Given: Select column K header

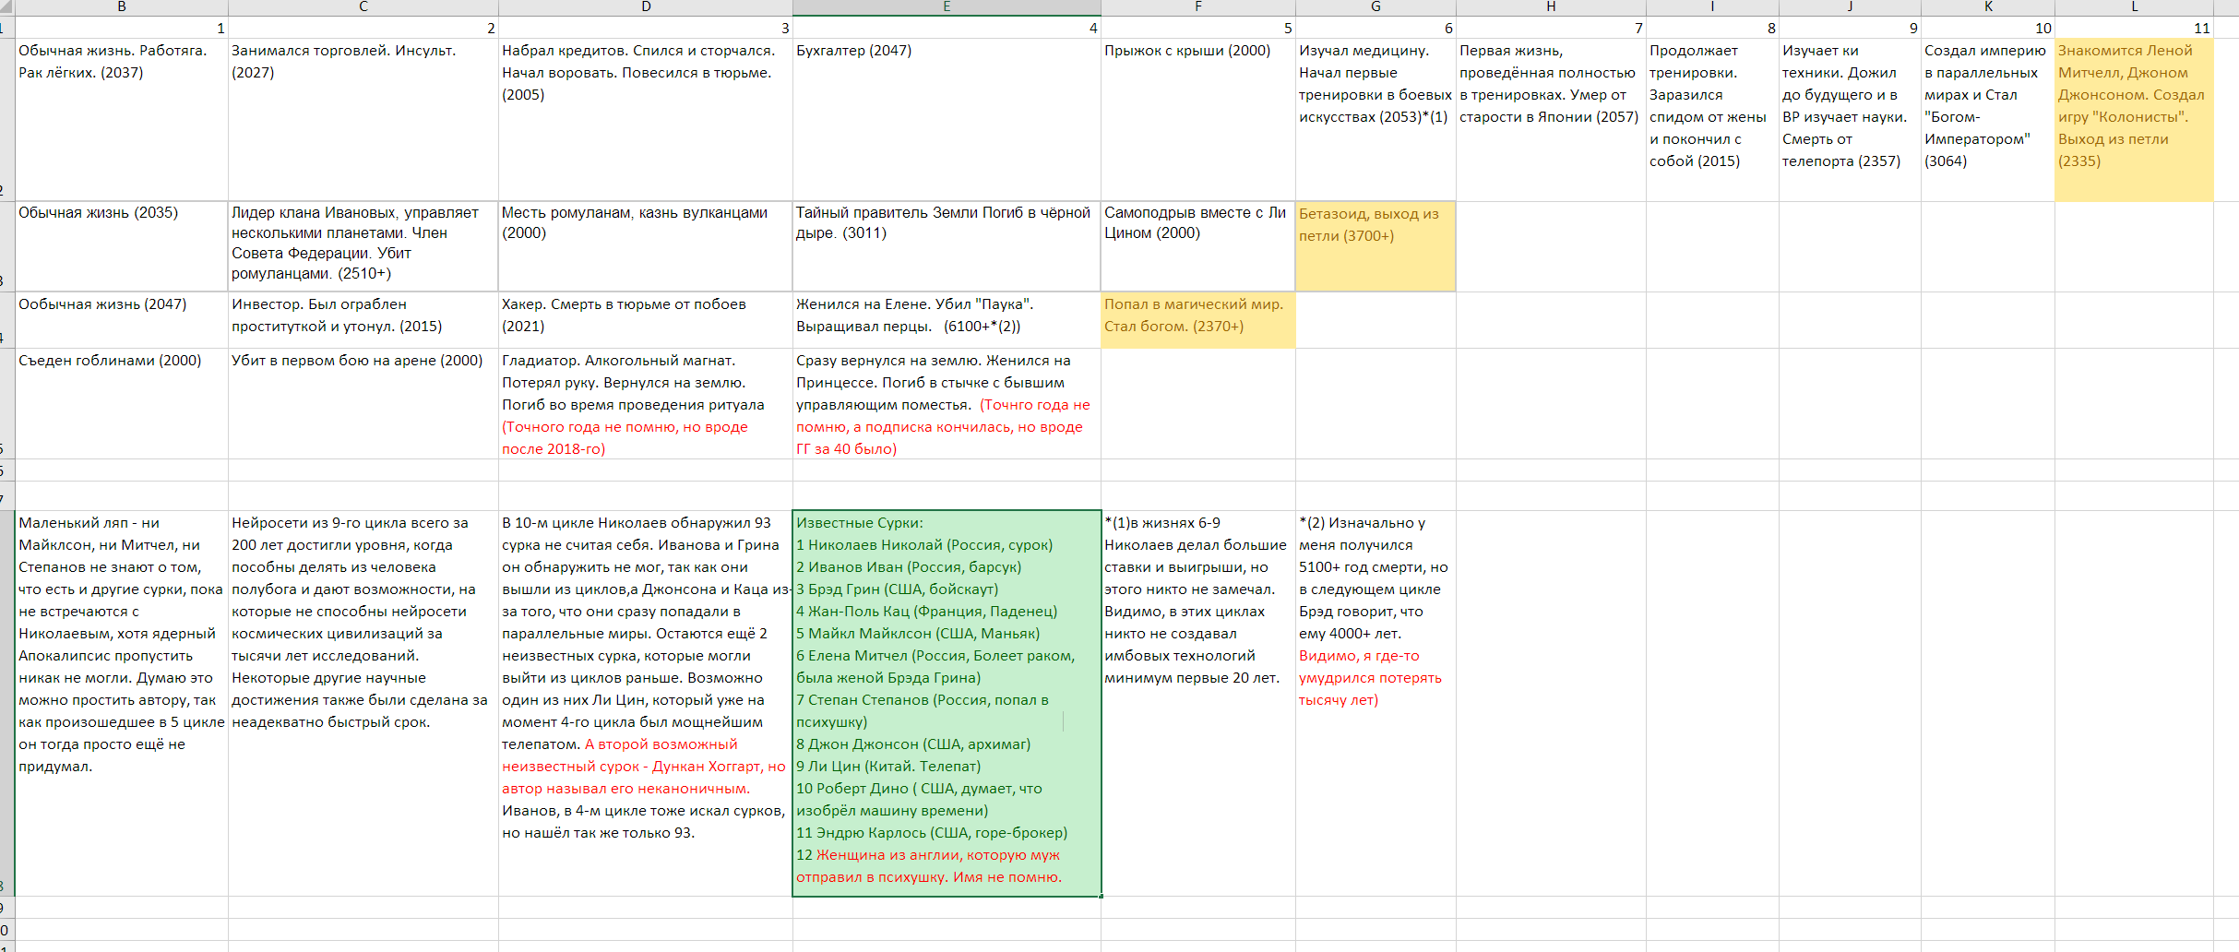Looking at the screenshot, I should (x=1988, y=7).
